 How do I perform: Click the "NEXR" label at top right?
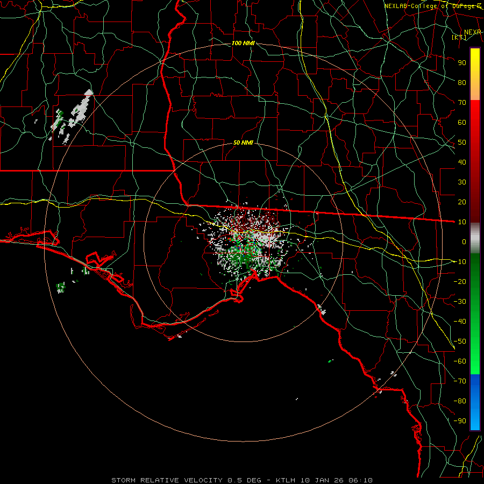(472, 32)
